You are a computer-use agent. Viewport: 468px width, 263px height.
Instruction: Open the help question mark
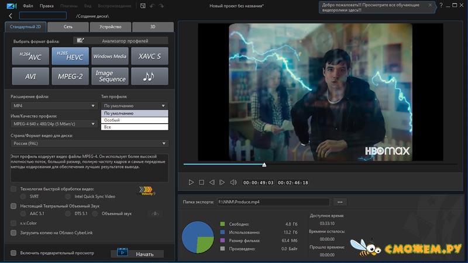click(441, 5)
